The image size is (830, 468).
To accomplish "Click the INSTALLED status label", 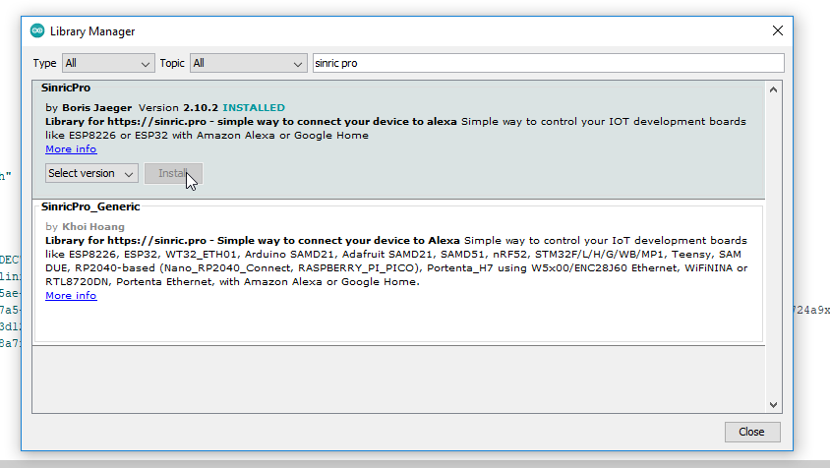I will coord(254,107).
